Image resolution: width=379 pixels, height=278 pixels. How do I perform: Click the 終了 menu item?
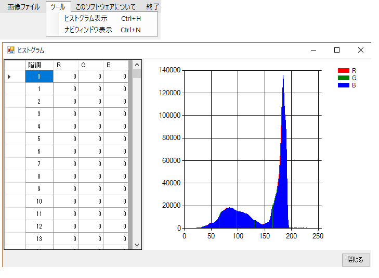coord(153,7)
